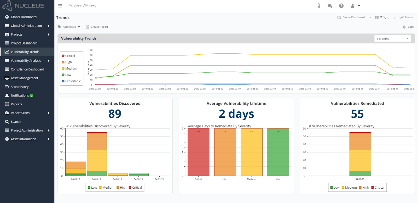Expand the Global Administration submenu
418x203 pixels.
point(27,26)
